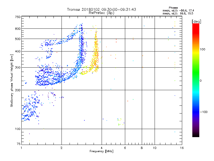Viewport: 214px width, 161px height.
Task: Click the plot title 'Tromsø 20180102 09:30:00-09:31:43'
Action: click(x=101, y=9)
